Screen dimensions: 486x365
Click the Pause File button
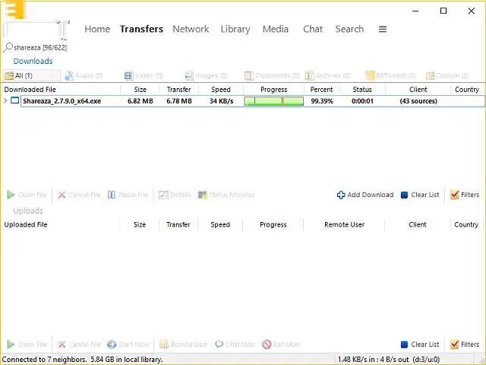point(128,195)
